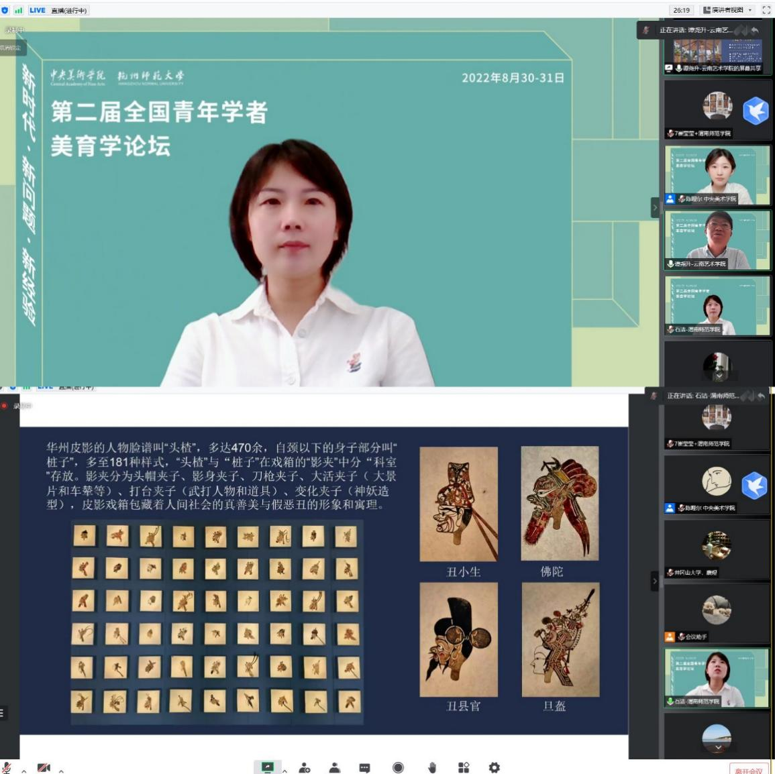Click collapse arrow on upper speaking banner
Image resolution: width=775 pixels, height=774 pixels.
click(741, 30)
